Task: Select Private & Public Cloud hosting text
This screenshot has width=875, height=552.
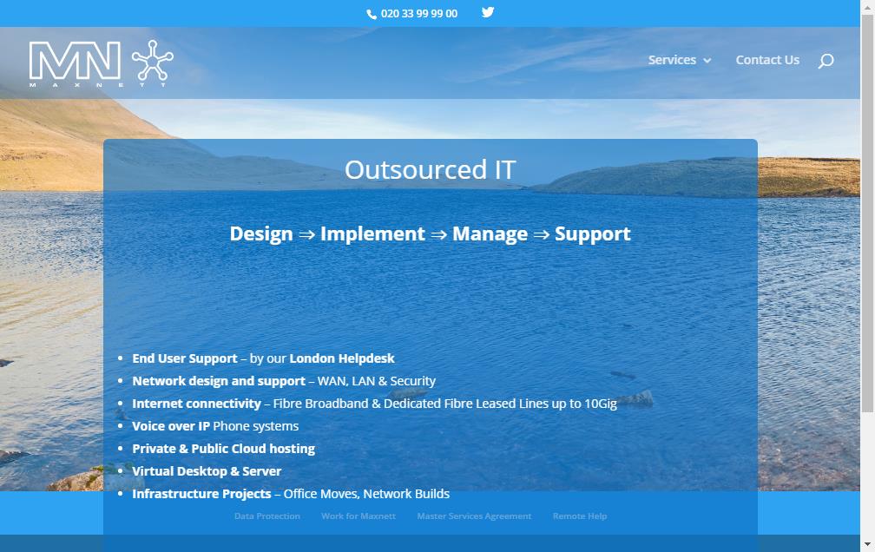Action: pyautogui.click(x=223, y=448)
